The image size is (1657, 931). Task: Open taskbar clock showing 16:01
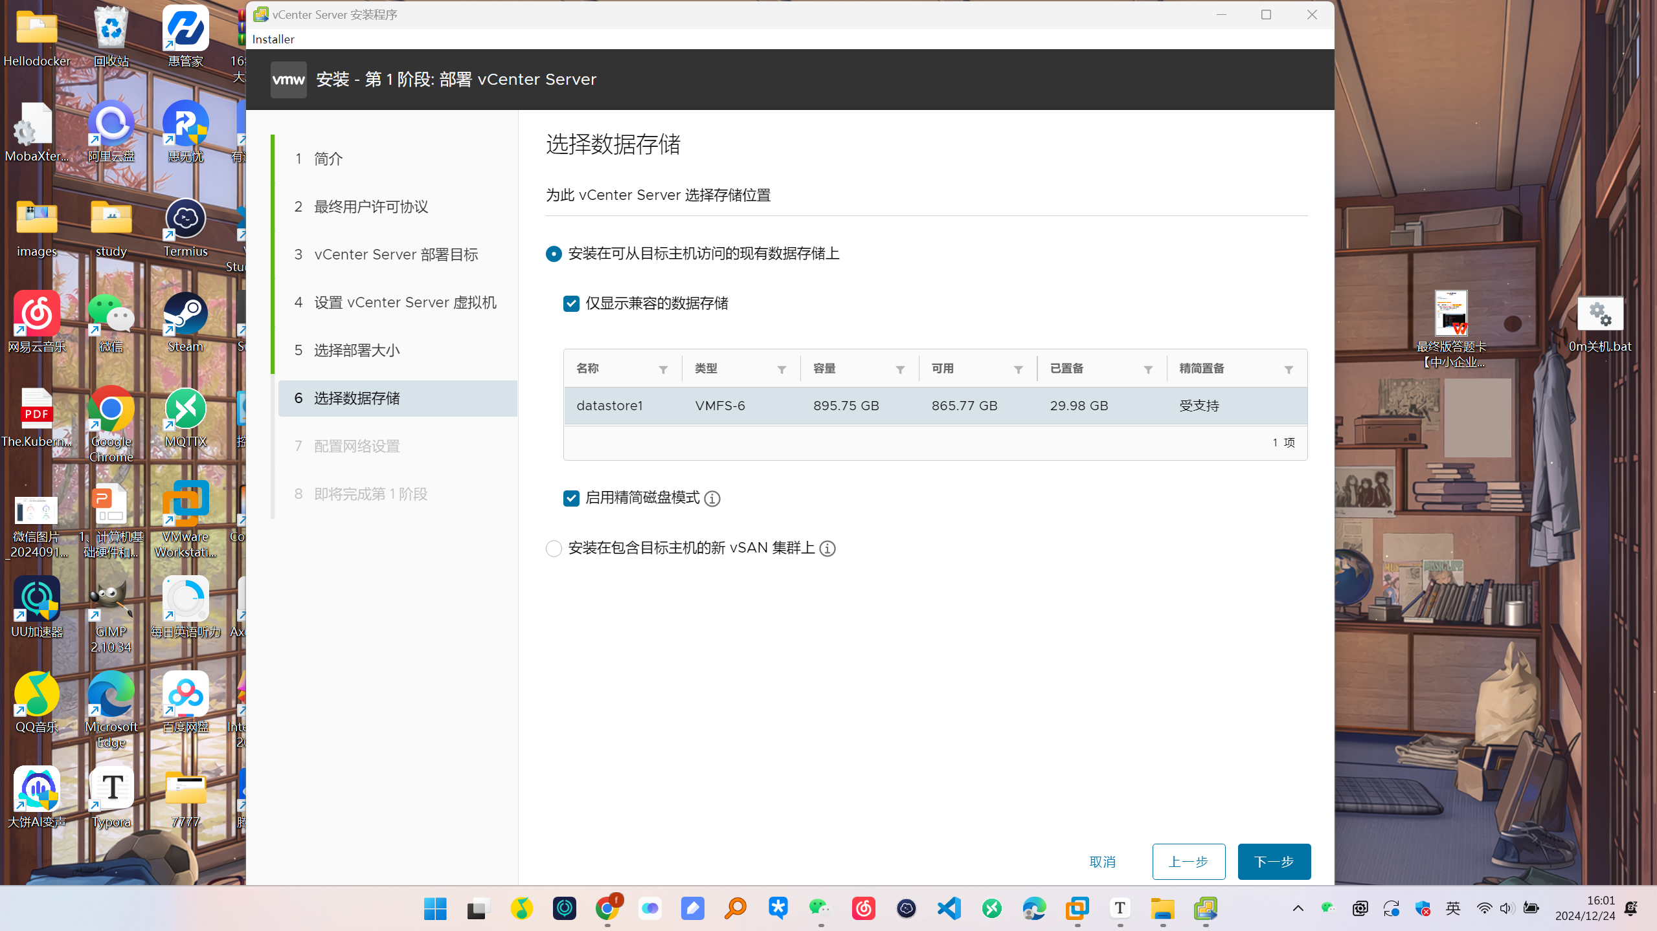(1584, 908)
